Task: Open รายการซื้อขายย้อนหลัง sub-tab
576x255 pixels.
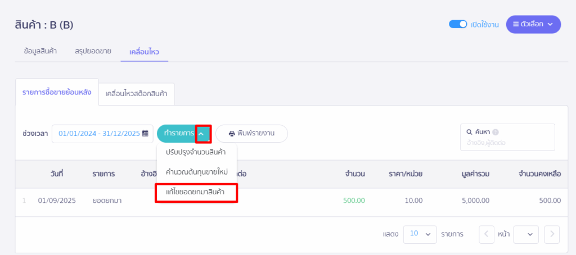Action: click(57, 92)
